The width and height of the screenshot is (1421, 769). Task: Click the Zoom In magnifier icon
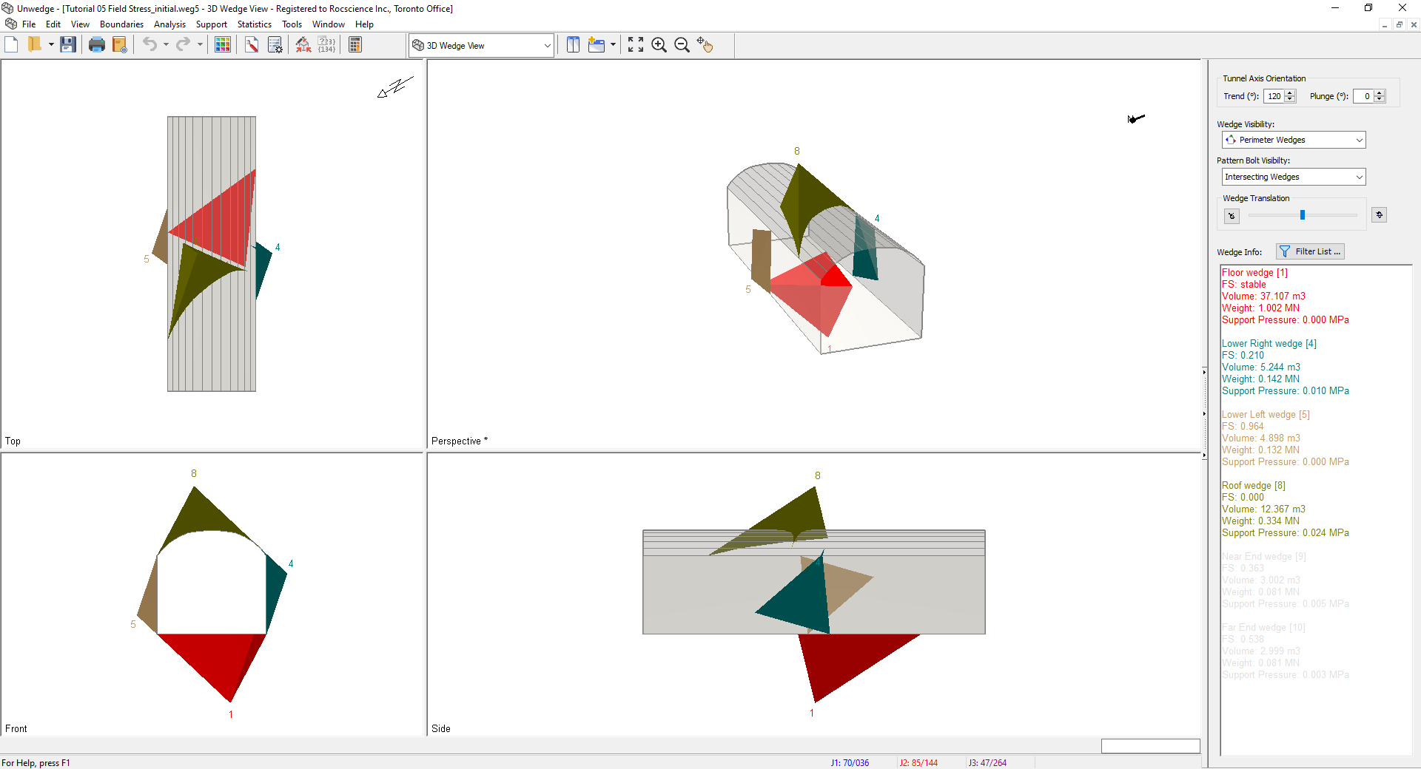click(659, 45)
